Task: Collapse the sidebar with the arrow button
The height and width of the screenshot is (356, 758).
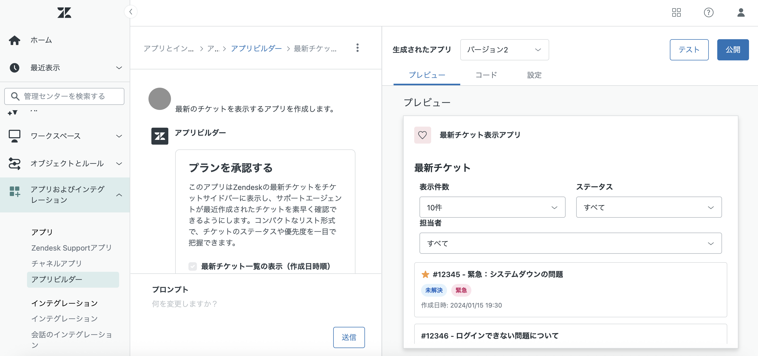Action: 131,12
